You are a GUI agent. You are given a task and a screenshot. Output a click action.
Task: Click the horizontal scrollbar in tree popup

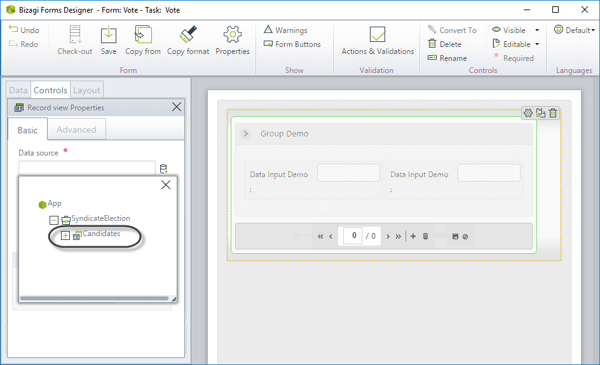[x=94, y=298]
